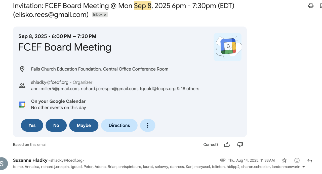Open the three-dot more options menu
This screenshot has width=322, height=174.
[x=148, y=125]
